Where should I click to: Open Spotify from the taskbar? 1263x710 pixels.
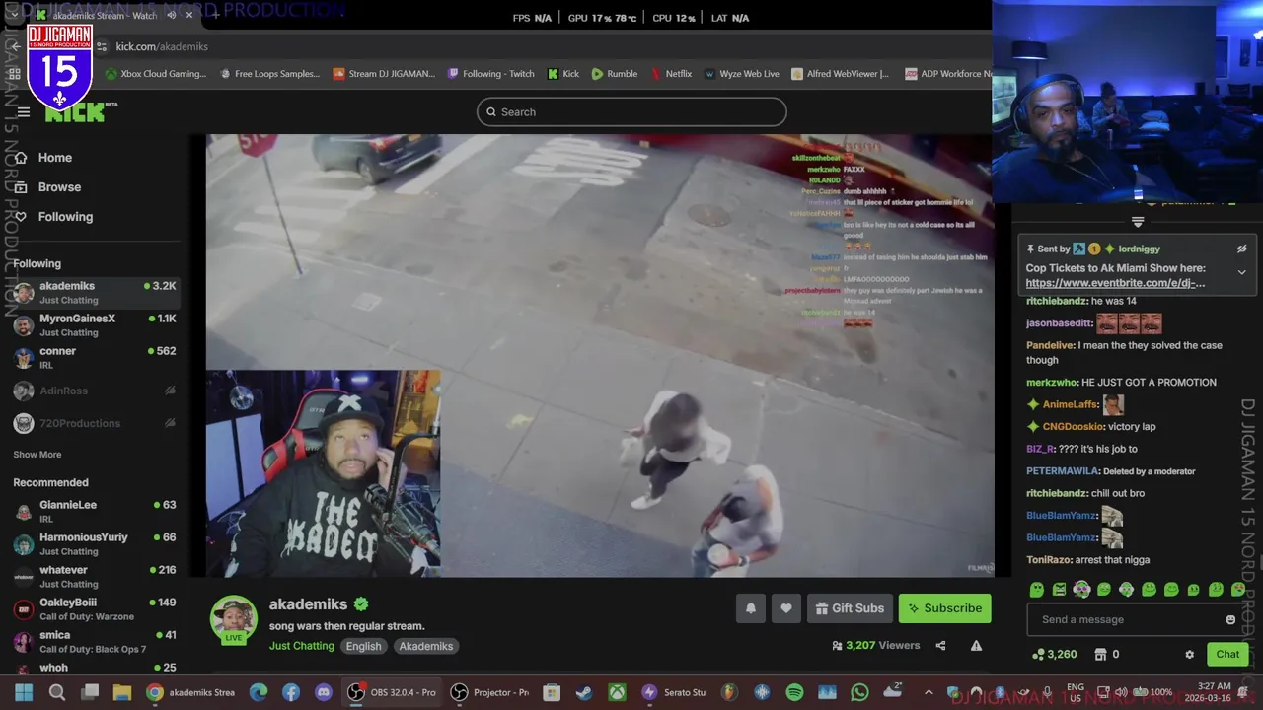coord(794,692)
